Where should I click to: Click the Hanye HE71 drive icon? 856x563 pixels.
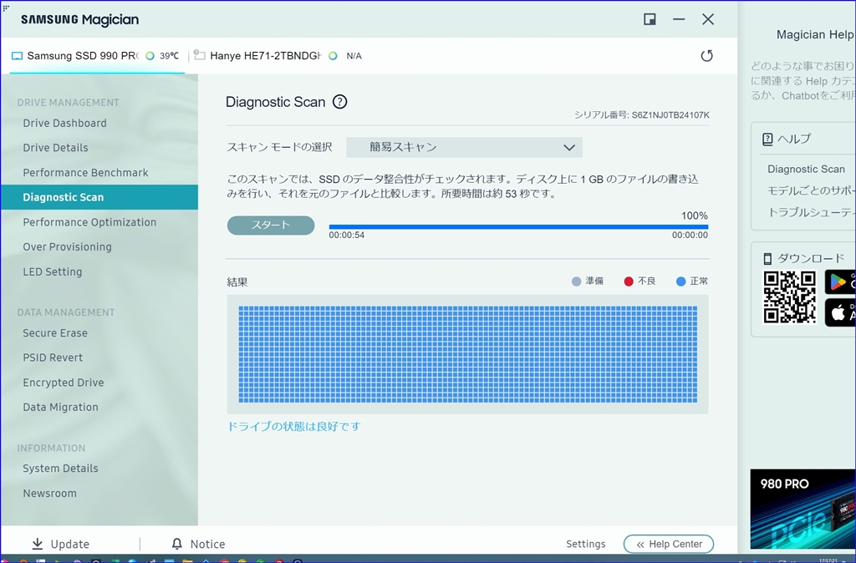tap(200, 56)
